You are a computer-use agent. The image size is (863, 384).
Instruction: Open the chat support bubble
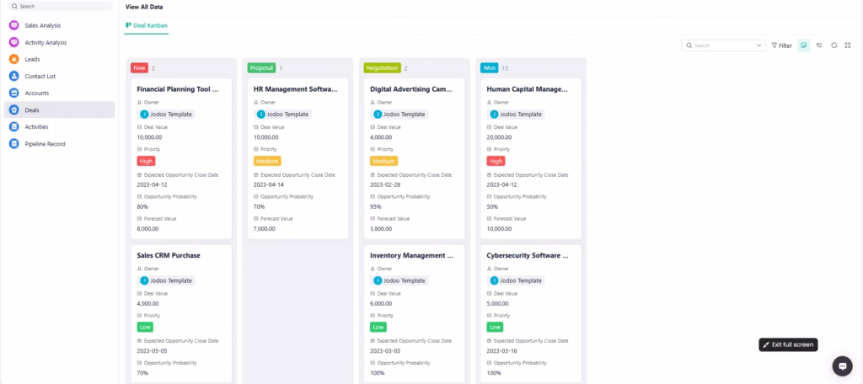coord(842,365)
